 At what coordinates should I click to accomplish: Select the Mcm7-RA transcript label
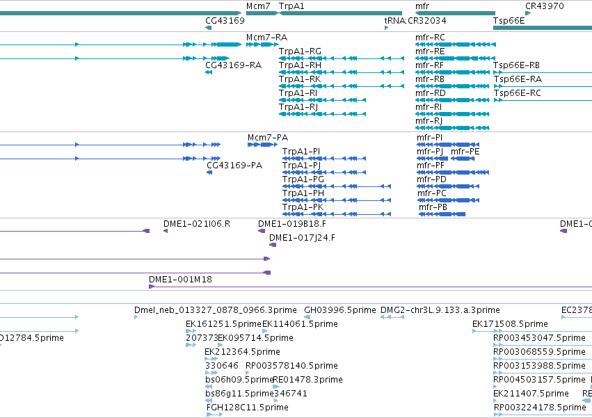266,38
